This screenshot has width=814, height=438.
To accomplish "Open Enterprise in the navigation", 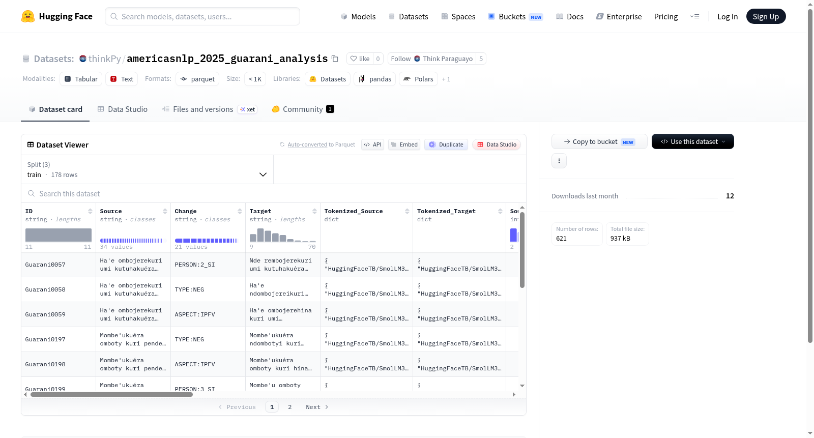I will 619,16.
